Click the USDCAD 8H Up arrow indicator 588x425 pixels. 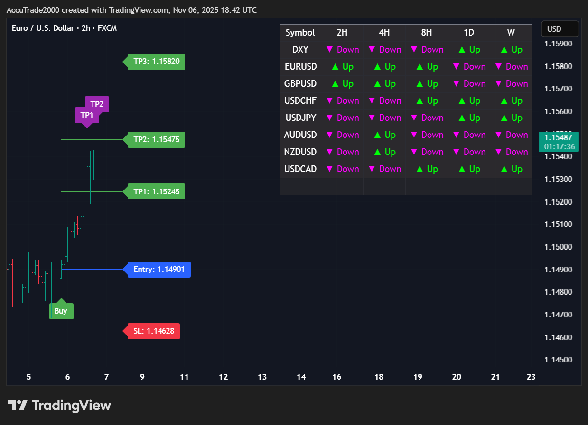427,169
